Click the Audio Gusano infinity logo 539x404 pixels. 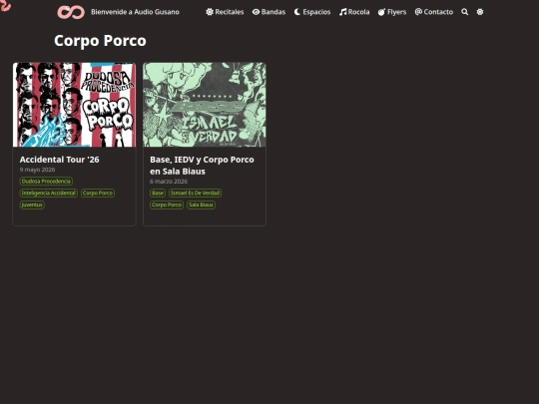(71, 12)
